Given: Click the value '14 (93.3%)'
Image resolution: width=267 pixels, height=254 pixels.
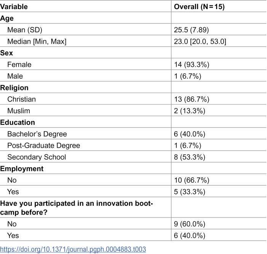Looking at the screenshot, I should pyautogui.click(x=192, y=65).
